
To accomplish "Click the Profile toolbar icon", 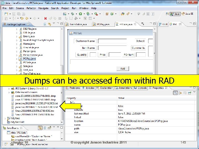I will [88, 14].
